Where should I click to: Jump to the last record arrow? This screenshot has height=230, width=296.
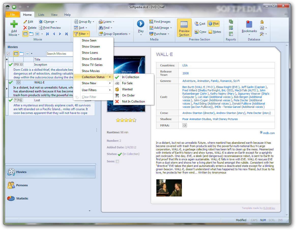pyautogui.click(x=66, y=34)
